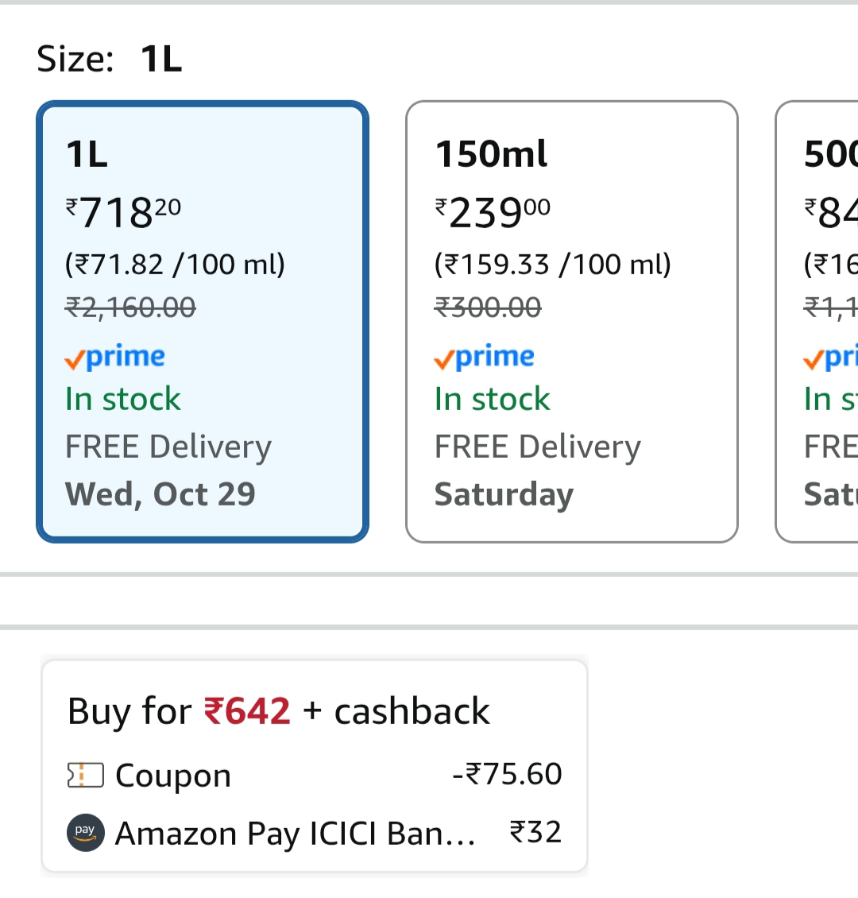
Task: Click the -₹75.60 coupon amount
Action: point(507,774)
